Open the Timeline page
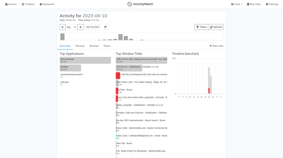Image resolution: width=283 pixels, height=158 pixels. [28, 4]
